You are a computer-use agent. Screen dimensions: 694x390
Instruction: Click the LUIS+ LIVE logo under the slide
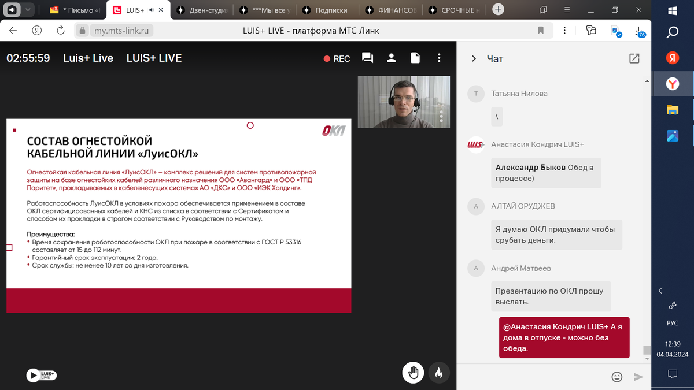click(41, 376)
